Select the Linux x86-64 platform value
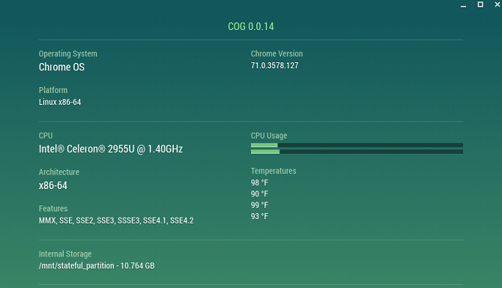Image resolution: width=502 pixels, height=288 pixels. pyautogui.click(x=60, y=102)
